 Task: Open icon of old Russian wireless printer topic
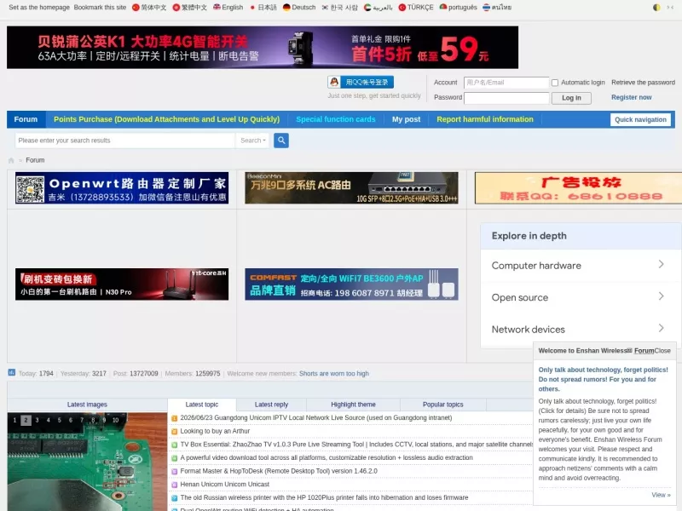tap(175, 498)
